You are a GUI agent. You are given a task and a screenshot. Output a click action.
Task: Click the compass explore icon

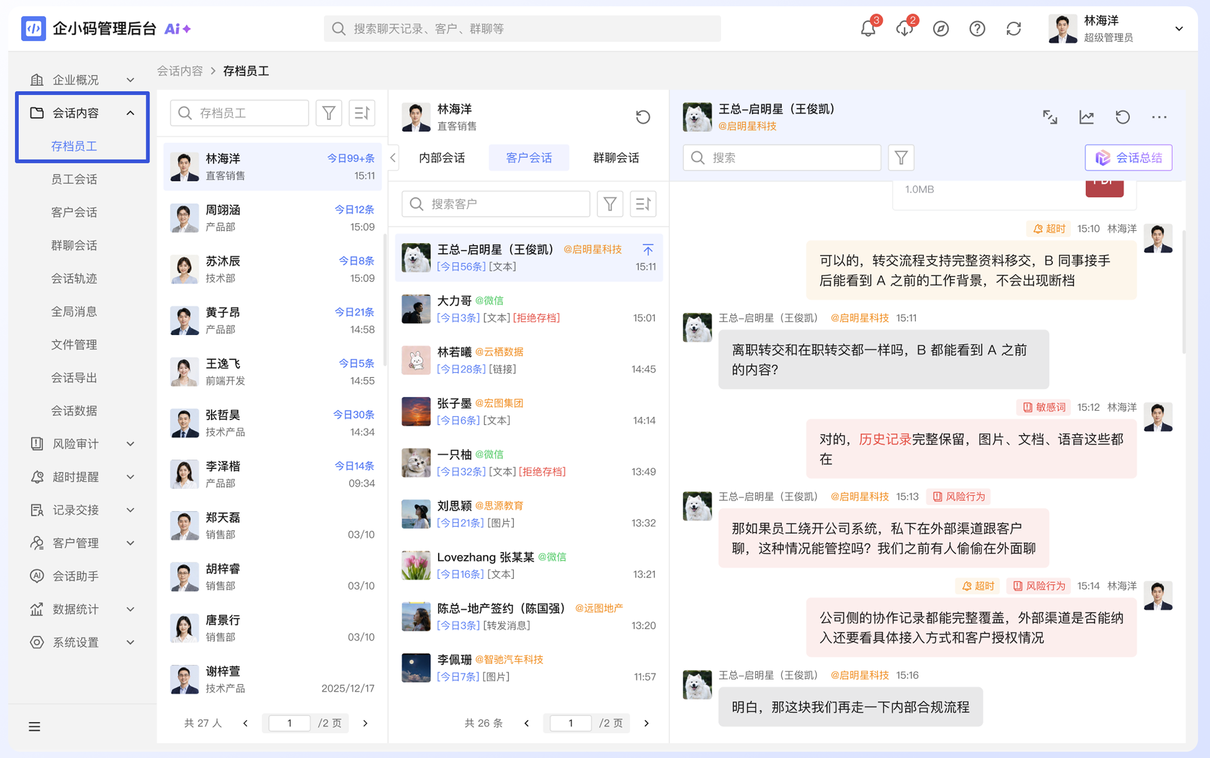[x=941, y=29]
